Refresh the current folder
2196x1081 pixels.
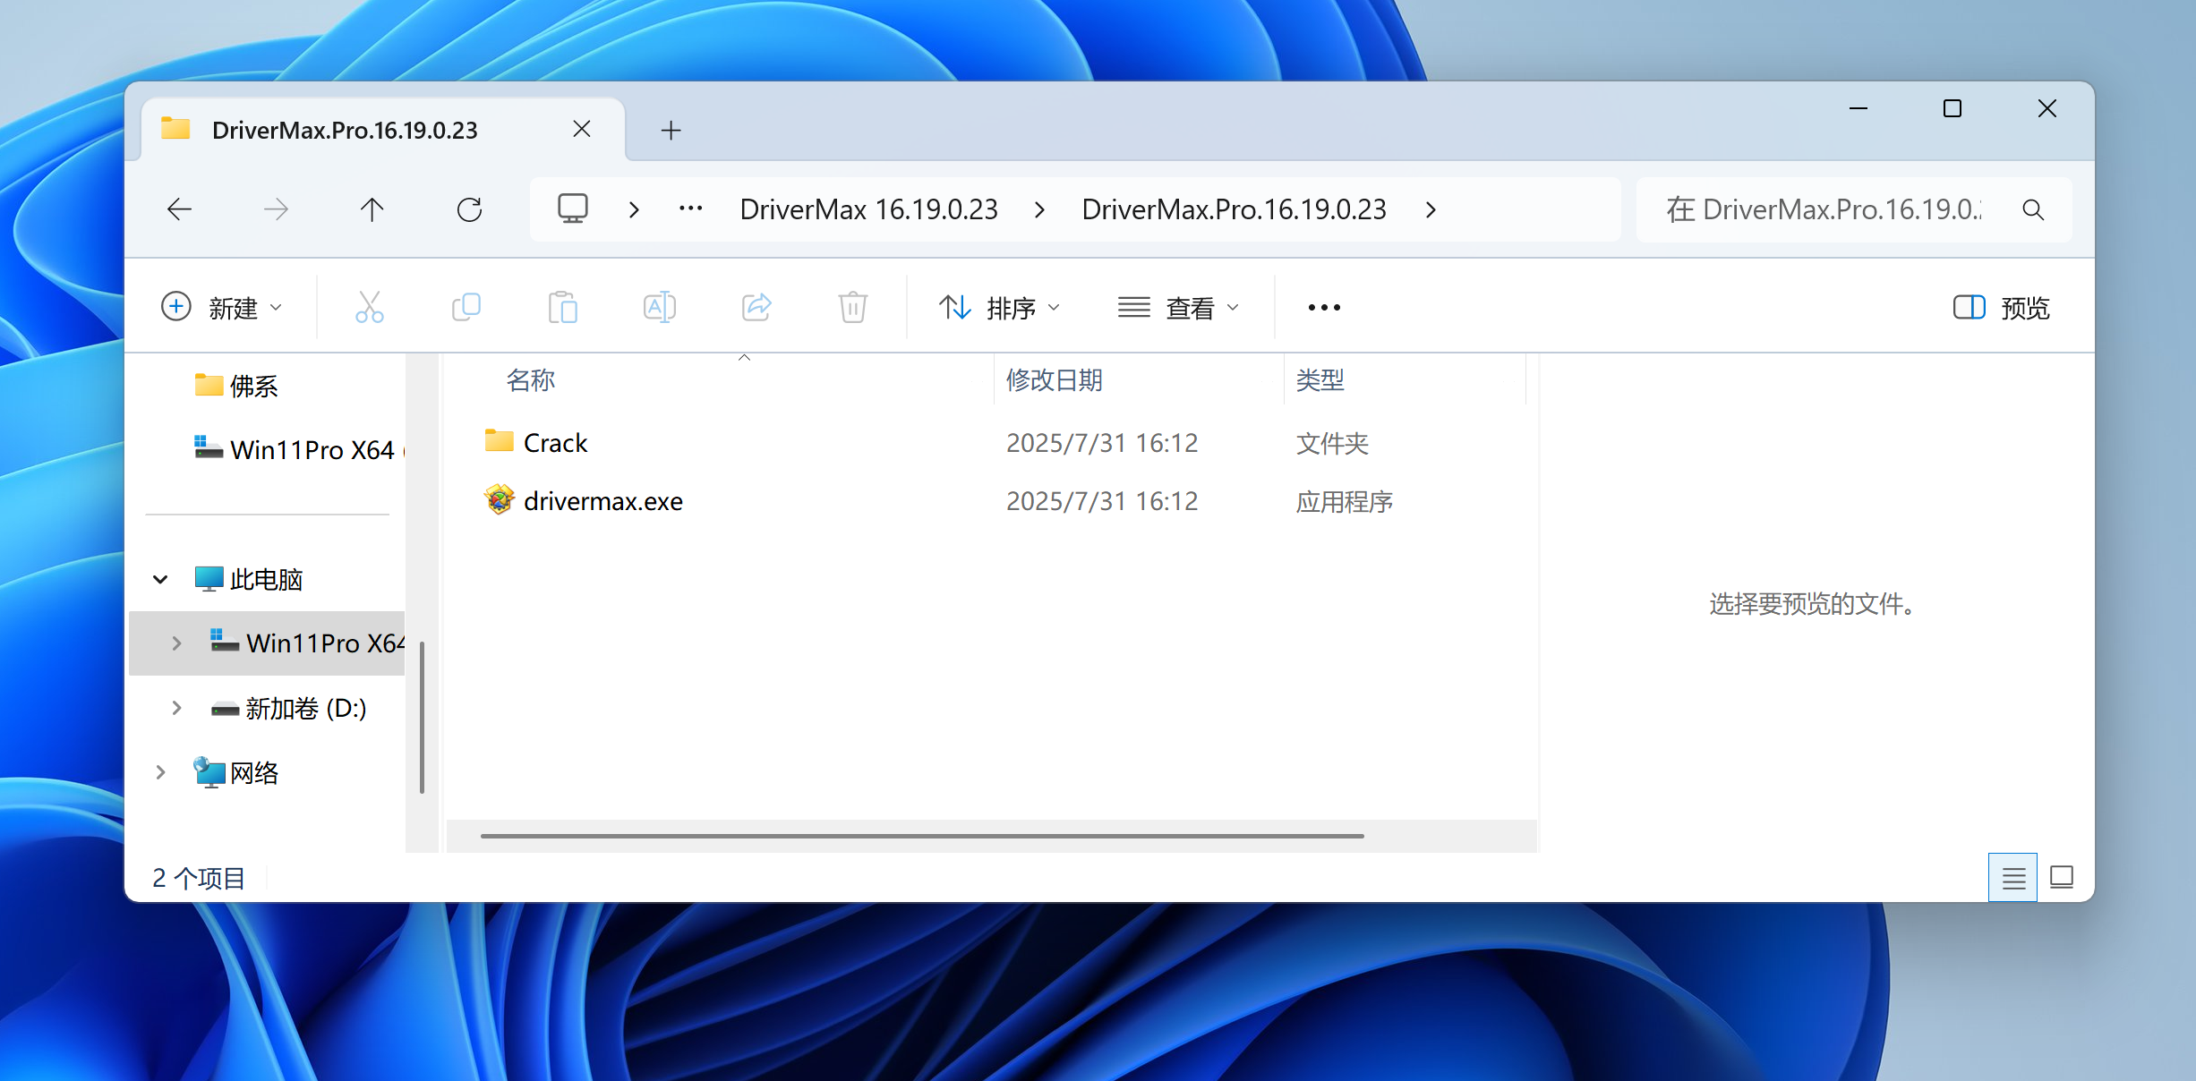(469, 209)
